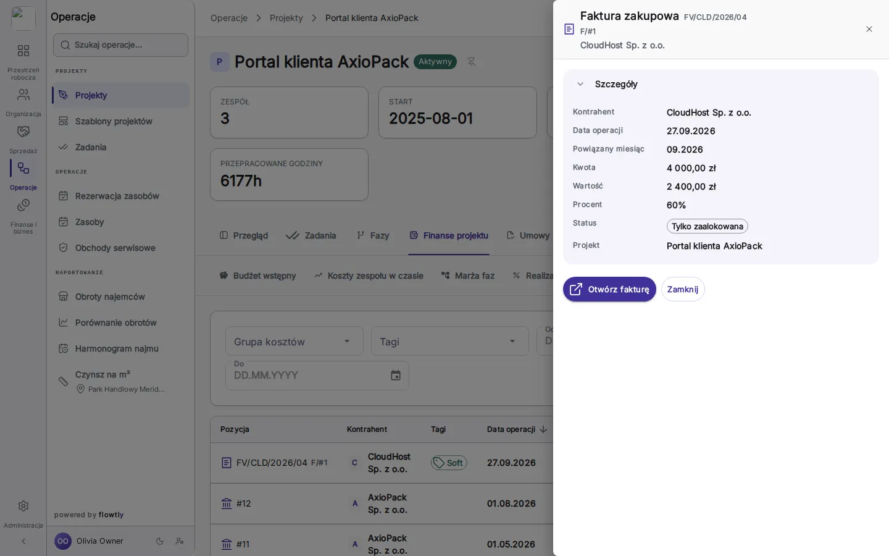The height and width of the screenshot is (556, 889).
Task: Select the Finanse projektu tab
Action: 449,235
